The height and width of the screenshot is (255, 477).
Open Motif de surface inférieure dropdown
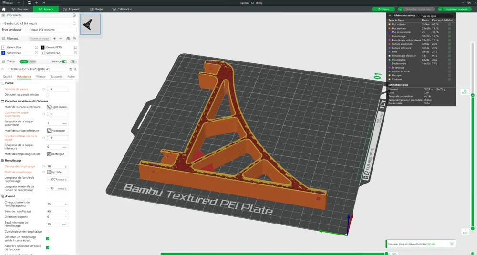pos(57,131)
